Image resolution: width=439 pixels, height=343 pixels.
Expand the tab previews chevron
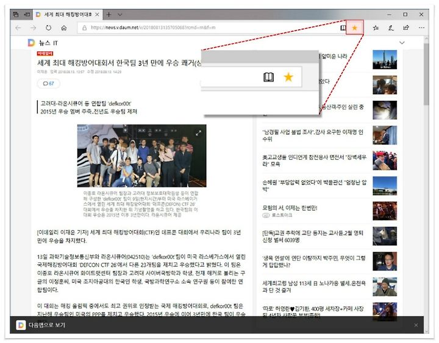coord(120,15)
